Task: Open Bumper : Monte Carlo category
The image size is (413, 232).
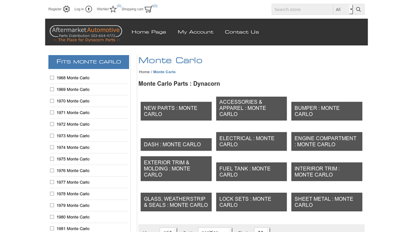Action: (x=327, y=111)
